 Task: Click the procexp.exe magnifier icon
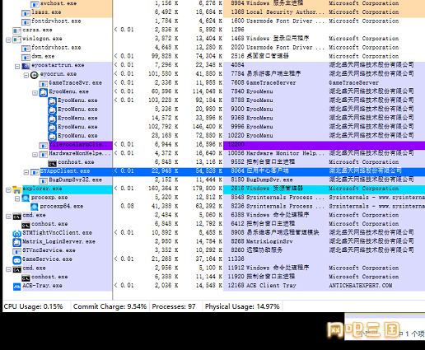26,198
